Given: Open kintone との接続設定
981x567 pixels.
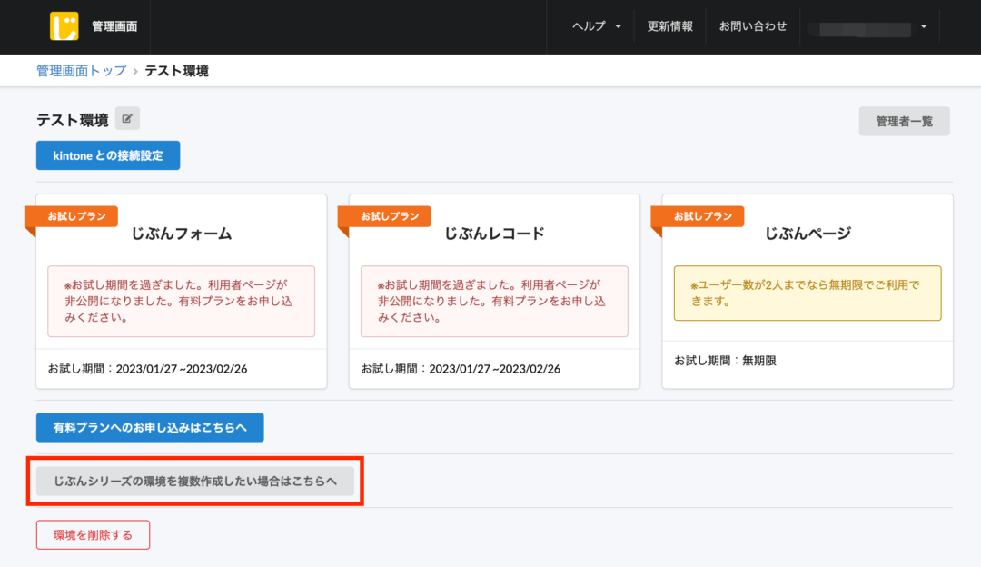Looking at the screenshot, I should pyautogui.click(x=108, y=155).
